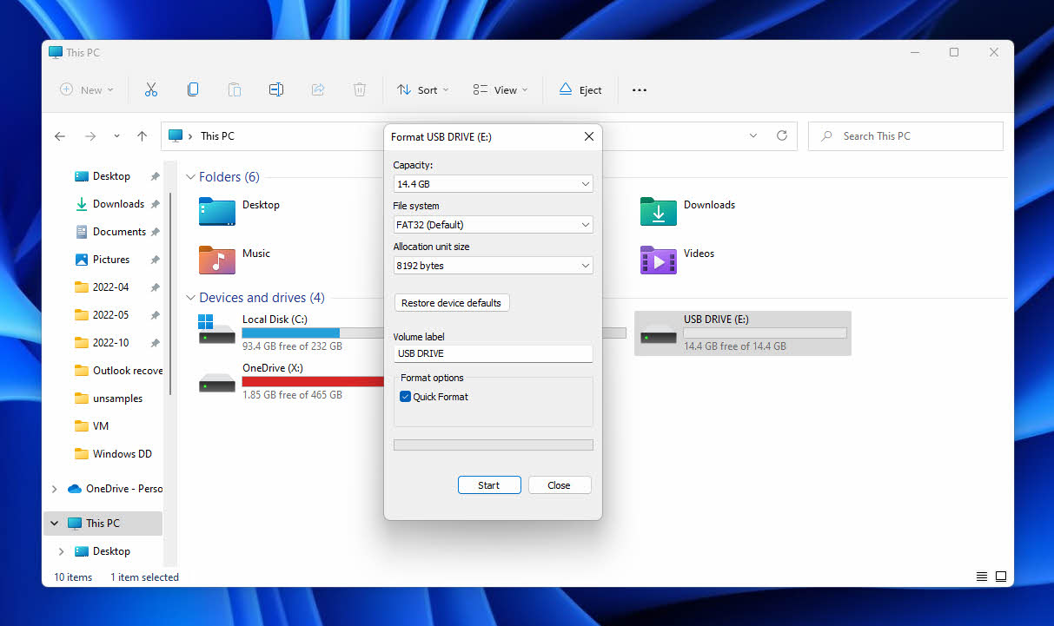Switch to large icons view in status bar
The width and height of the screenshot is (1054, 626).
point(1001,577)
